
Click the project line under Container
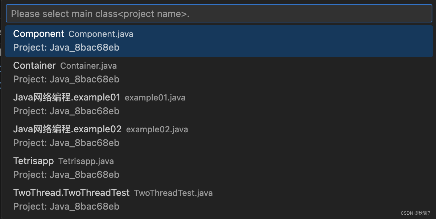pyautogui.click(x=66, y=80)
